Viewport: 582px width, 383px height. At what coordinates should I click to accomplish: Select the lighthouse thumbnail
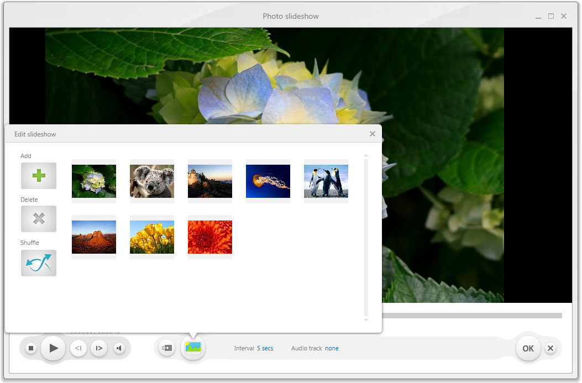210,181
